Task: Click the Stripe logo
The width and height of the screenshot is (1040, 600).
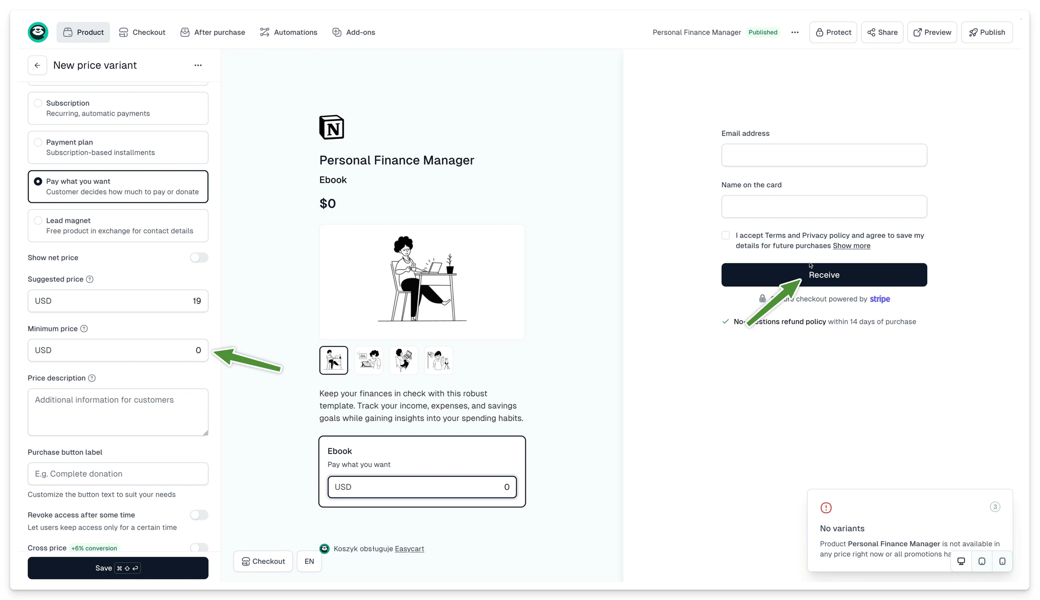Action: tap(880, 299)
